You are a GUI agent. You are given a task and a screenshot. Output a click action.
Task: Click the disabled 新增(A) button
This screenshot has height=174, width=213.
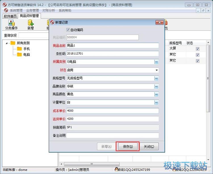coord(106,146)
